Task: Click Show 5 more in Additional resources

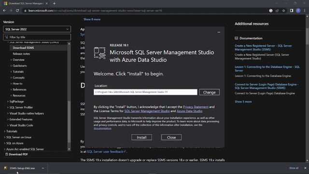Action: tap(243, 101)
